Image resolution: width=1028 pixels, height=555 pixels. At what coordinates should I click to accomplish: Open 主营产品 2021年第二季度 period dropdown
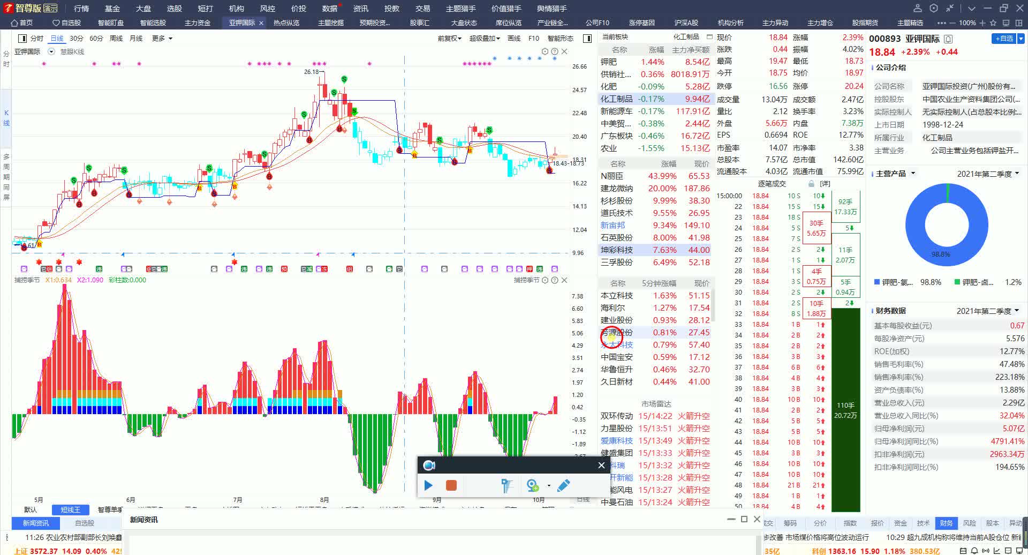pos(988,174)
